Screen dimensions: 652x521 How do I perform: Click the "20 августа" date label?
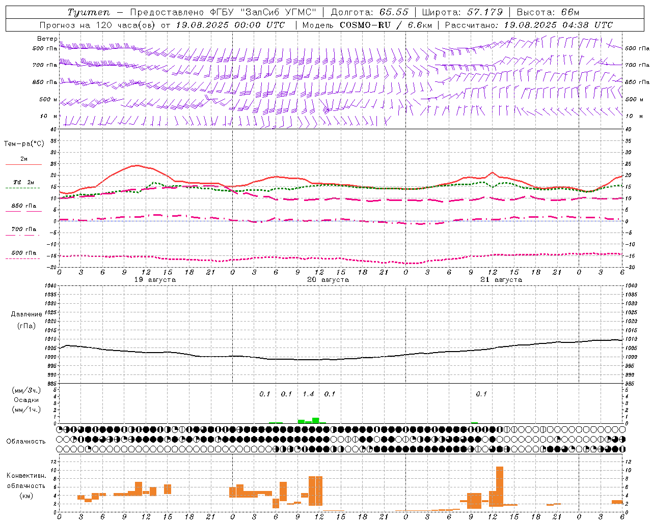(328, 280)
